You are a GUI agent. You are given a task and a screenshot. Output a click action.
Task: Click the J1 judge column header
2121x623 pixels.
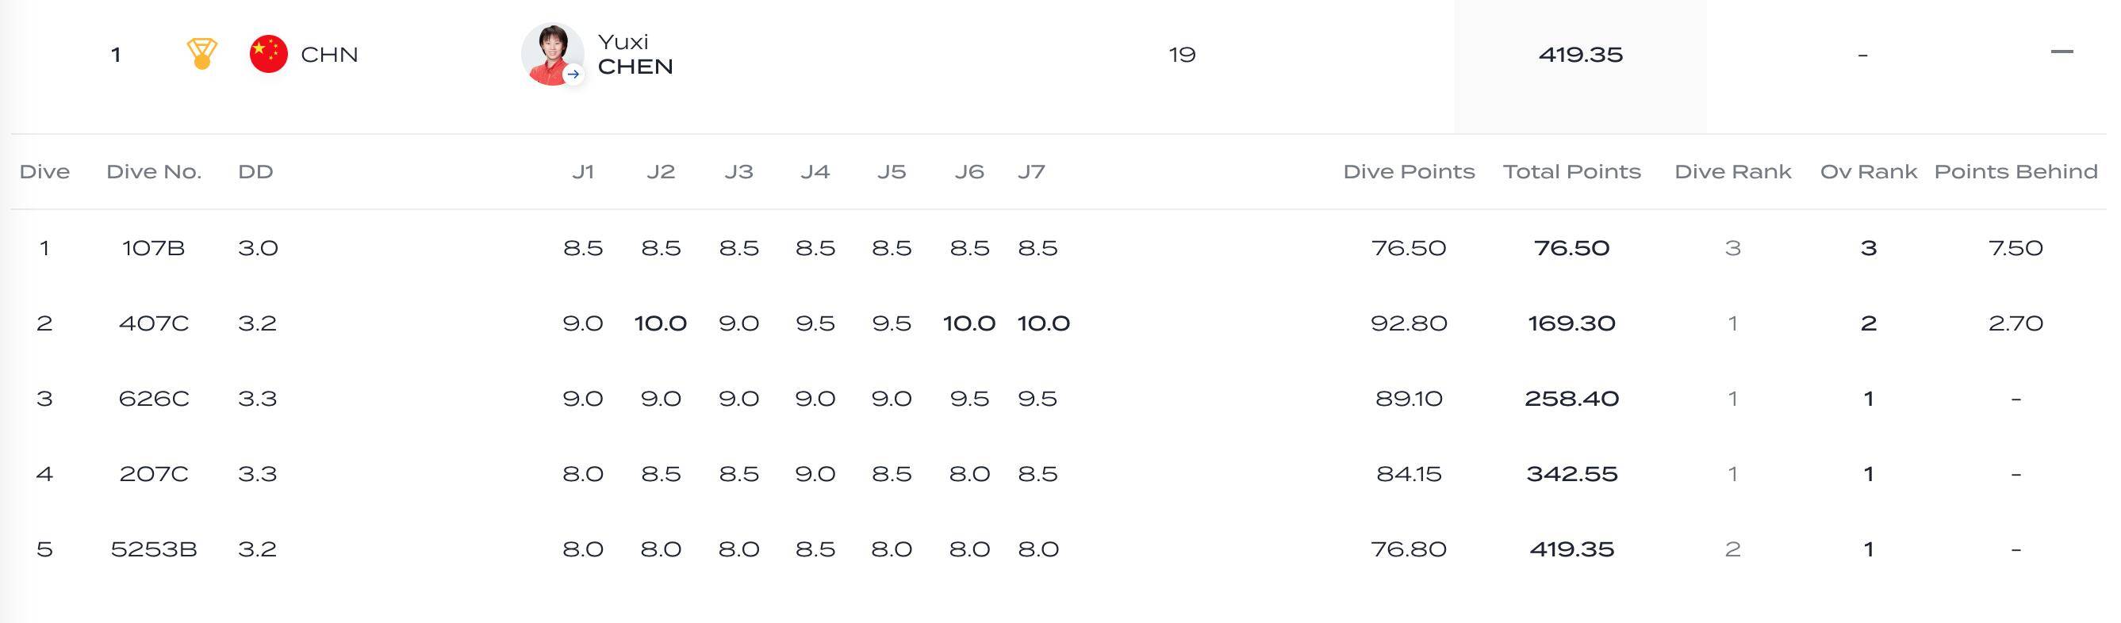[583, 171]
